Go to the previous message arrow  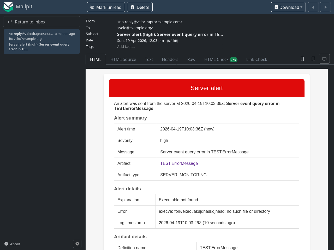point(313,7)
